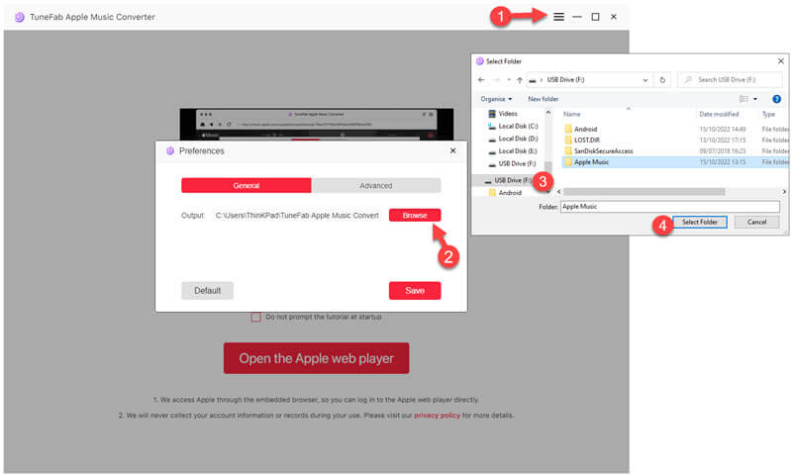Close the Select Folder dialog
Screen dimensions: 792x475
[x=781, y=61]
